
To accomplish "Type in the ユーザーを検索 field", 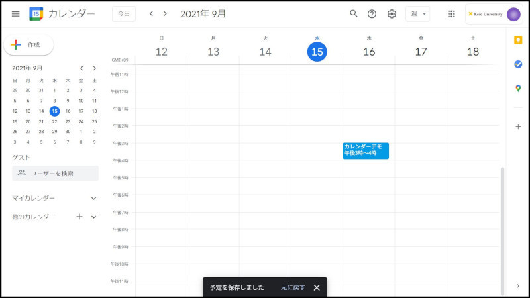I will [56, 174].
